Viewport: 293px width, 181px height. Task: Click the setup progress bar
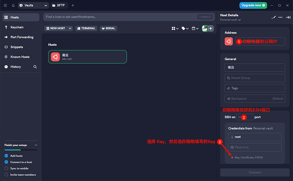coord(21,150)
